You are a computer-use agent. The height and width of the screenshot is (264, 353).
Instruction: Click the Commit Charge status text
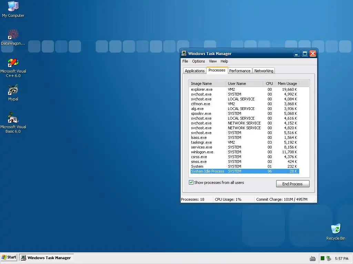(282, 199)
